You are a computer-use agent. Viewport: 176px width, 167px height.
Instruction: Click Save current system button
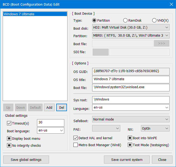127,160
